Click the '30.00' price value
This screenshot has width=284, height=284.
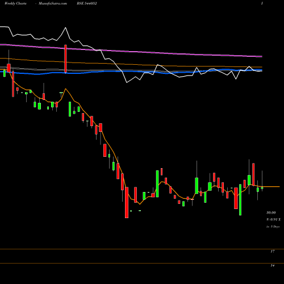click(x=271, y=212)
